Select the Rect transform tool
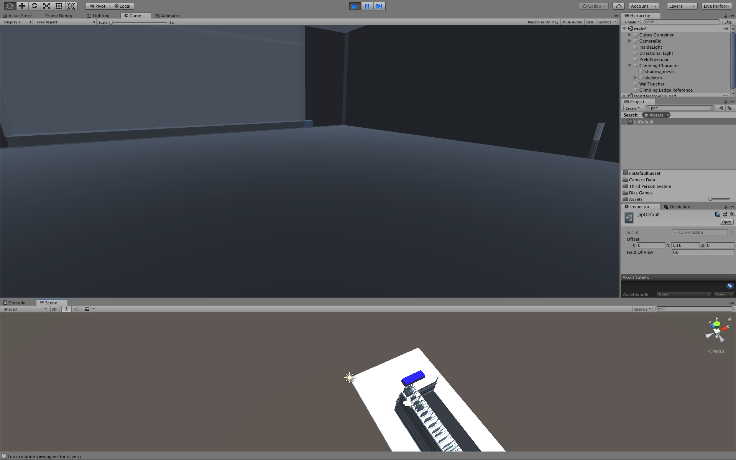Image resolution: width=736 pixels, height=460 pixels. 59,6
